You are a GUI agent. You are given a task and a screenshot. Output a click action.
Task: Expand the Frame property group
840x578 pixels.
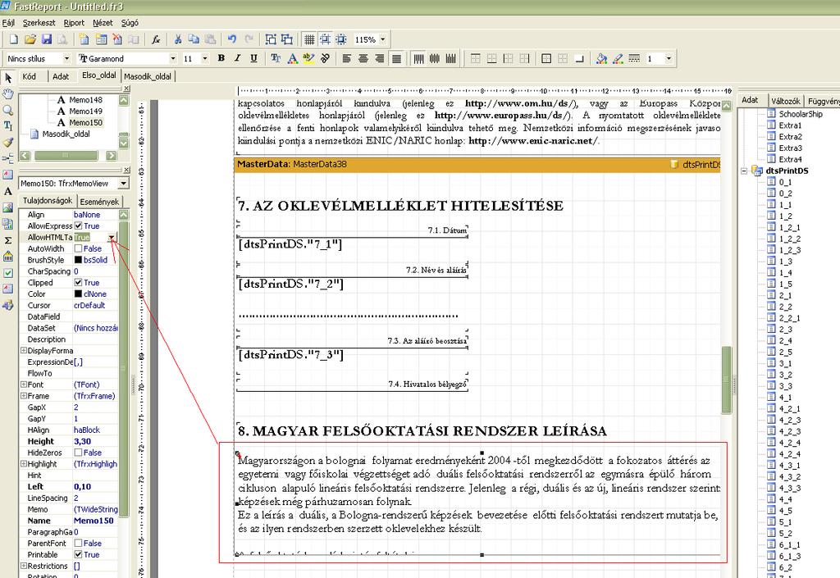pyautogui.click(x=24, y=395)
